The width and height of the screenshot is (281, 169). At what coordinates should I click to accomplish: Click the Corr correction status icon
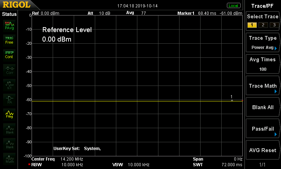[9, 70]
